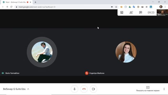Open the chat messages icon

pyautogui.click(x=141, y=12)
